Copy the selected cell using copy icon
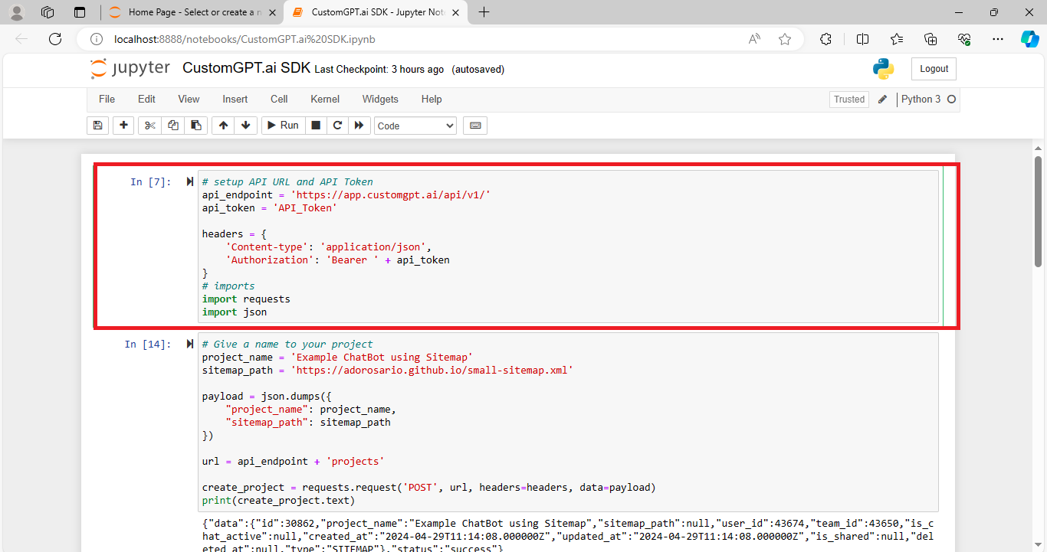Image resolution: width=1047 pixels, height=552 pixels. coord(172,125)
